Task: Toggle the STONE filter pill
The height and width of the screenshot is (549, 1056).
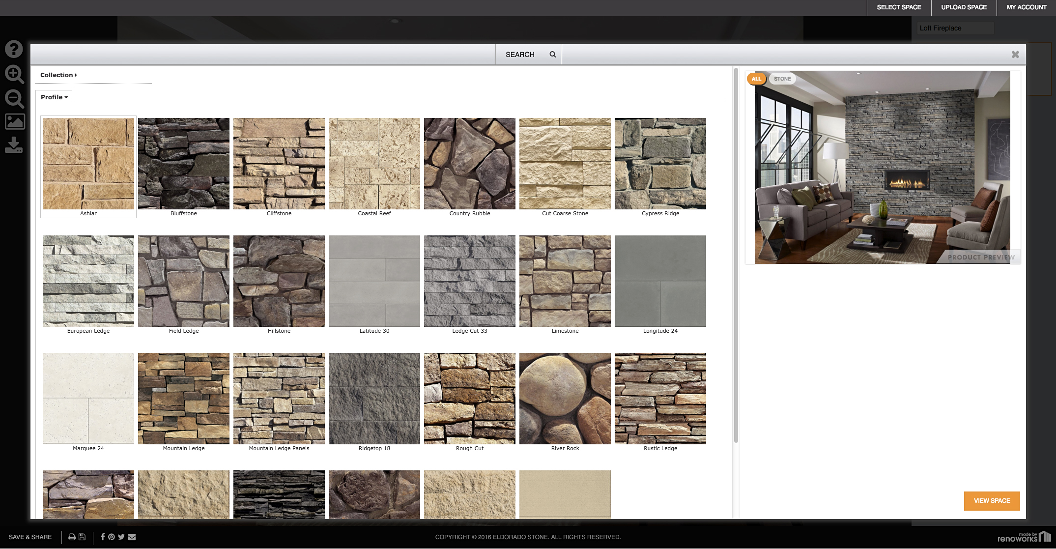Action: point(782,79)
